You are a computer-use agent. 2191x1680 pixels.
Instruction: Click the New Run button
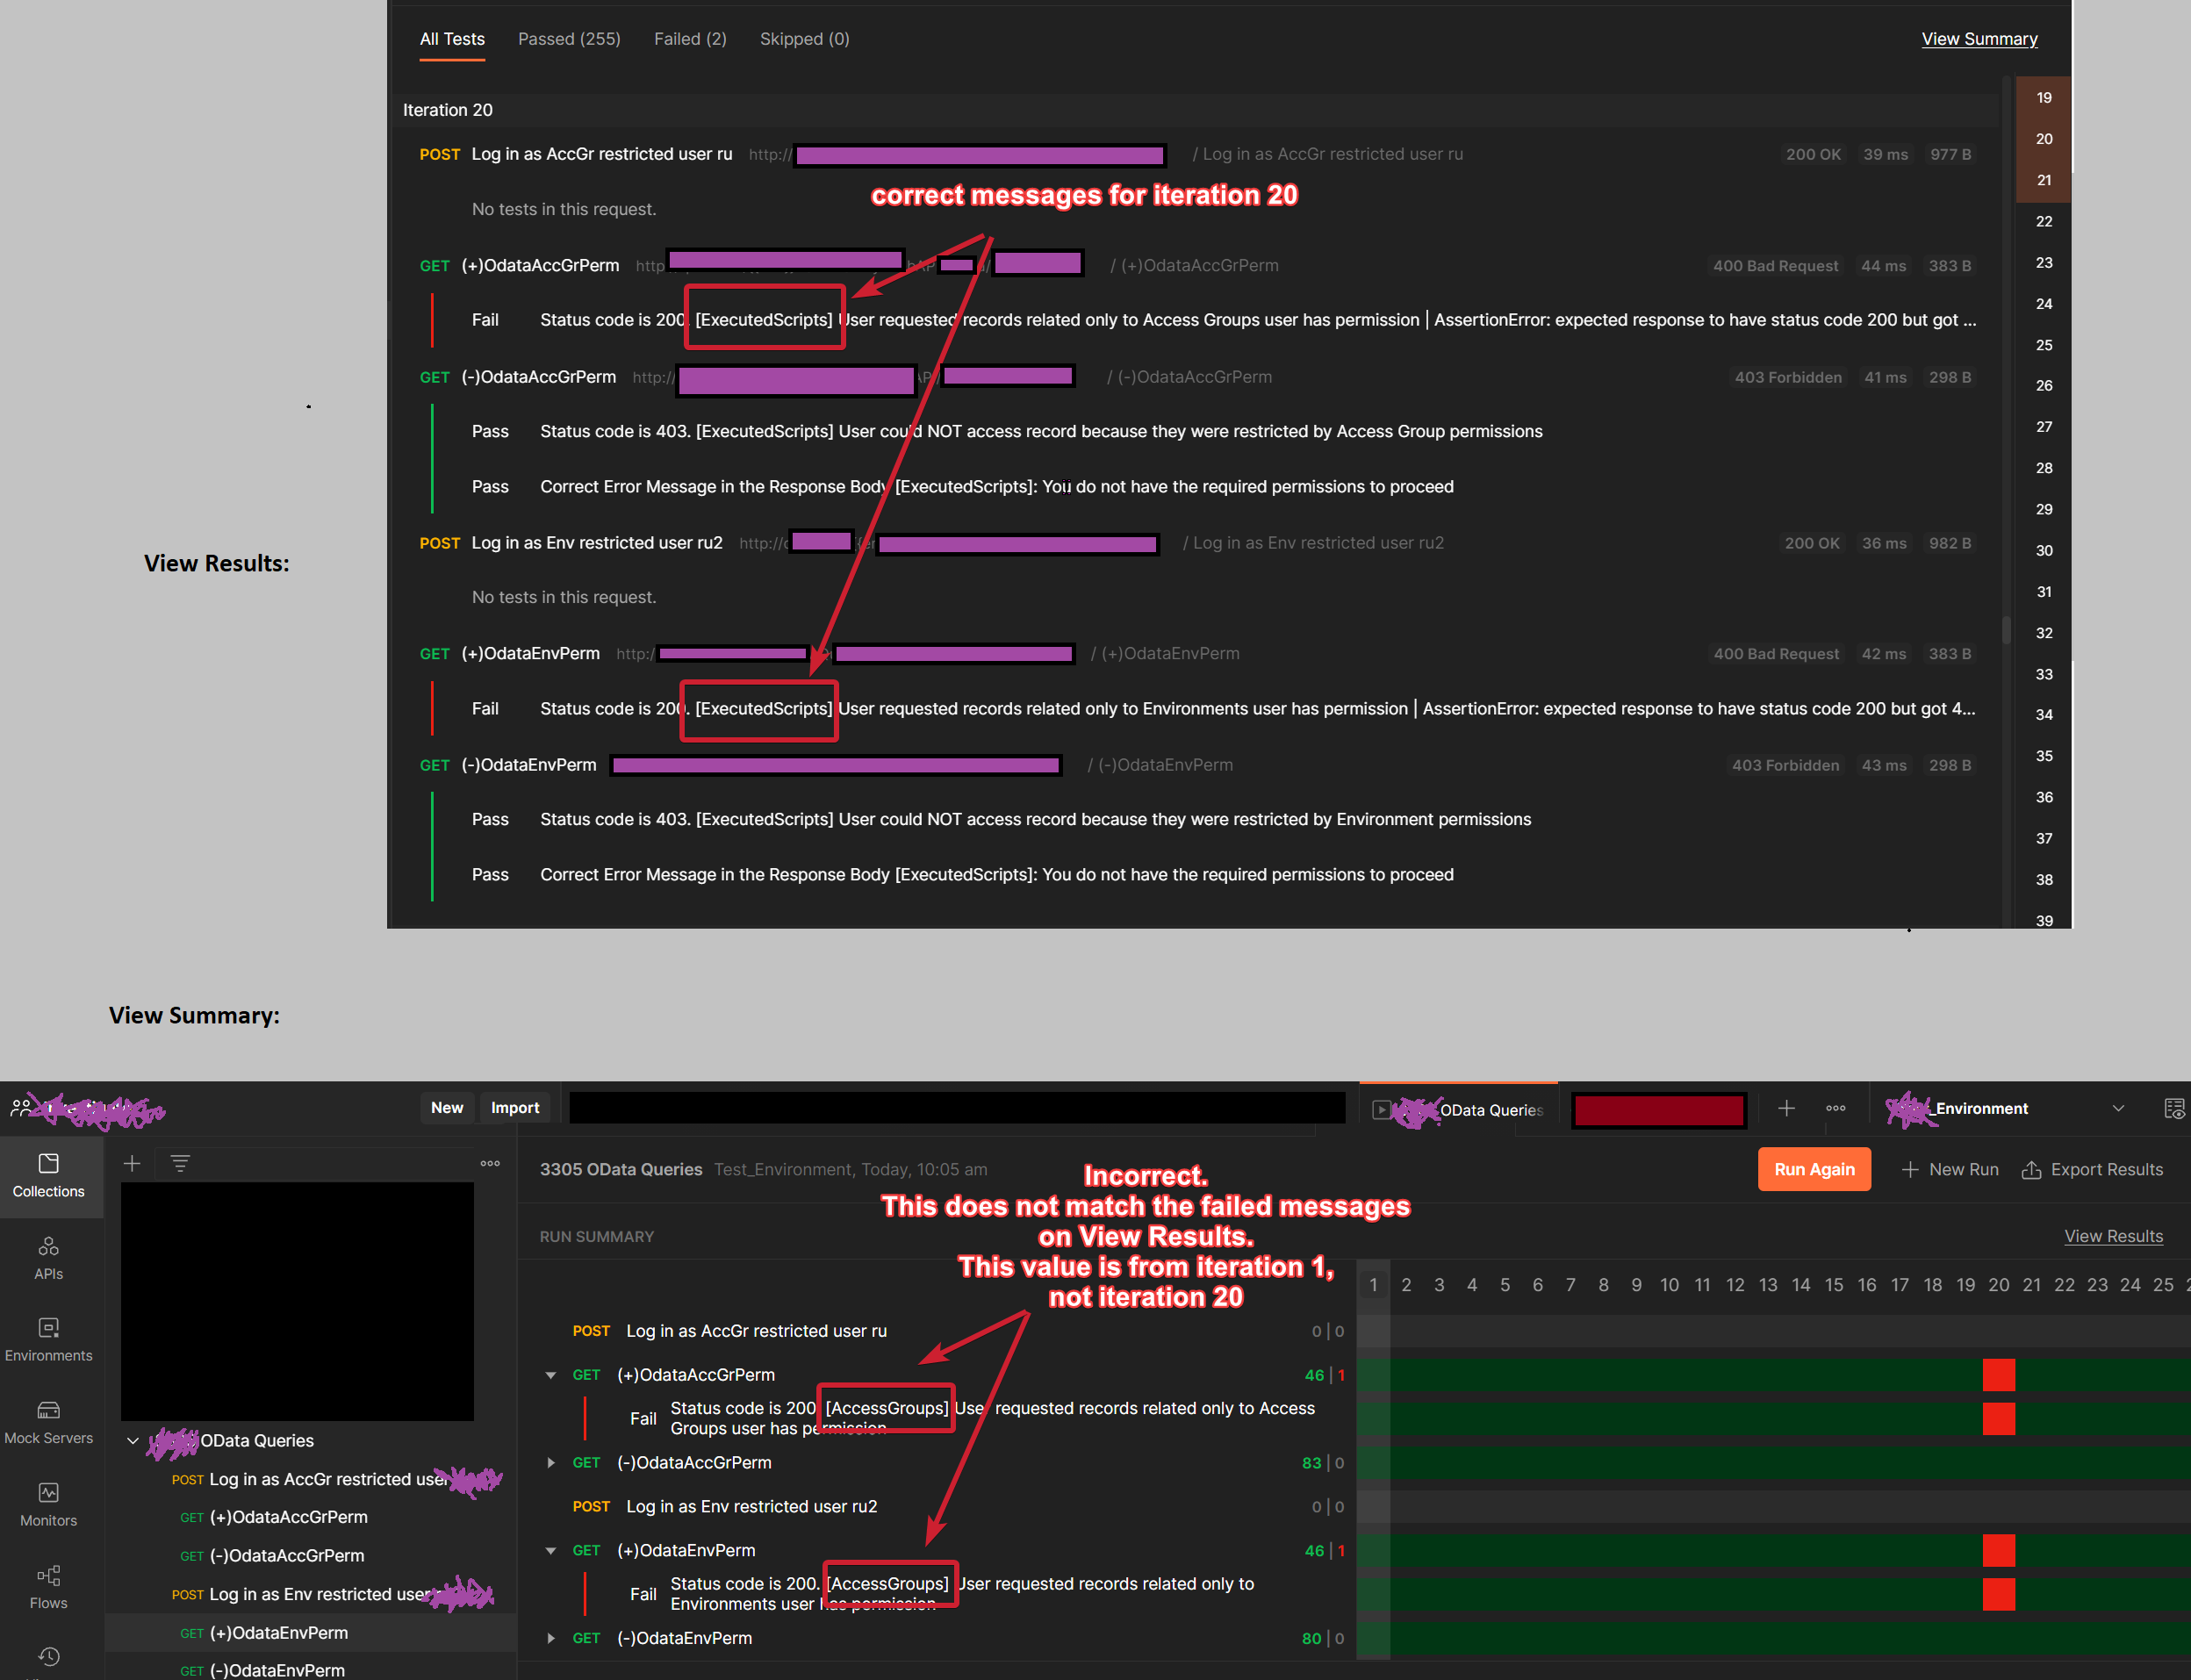1950,1169
